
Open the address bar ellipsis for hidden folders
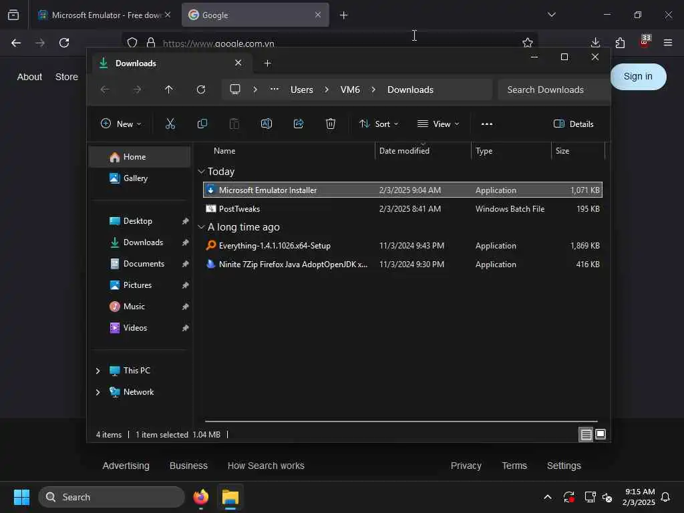click(275, 89)
